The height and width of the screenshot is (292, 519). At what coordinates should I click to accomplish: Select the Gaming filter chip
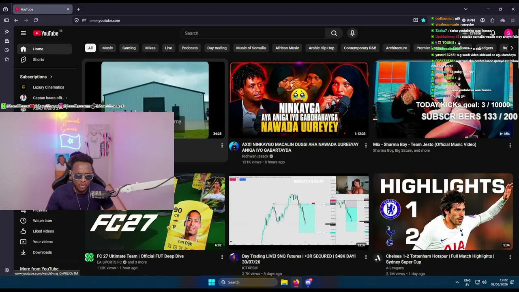pos(129,48)
